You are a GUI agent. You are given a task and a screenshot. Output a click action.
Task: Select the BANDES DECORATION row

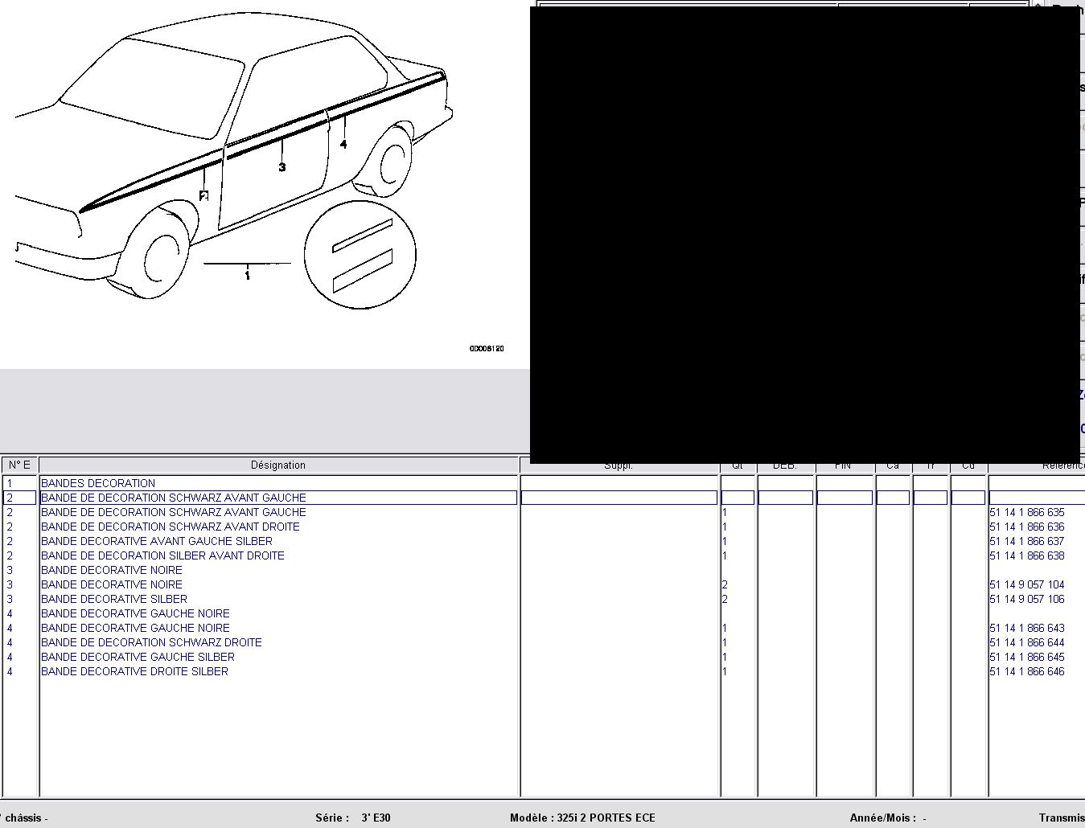98,483
